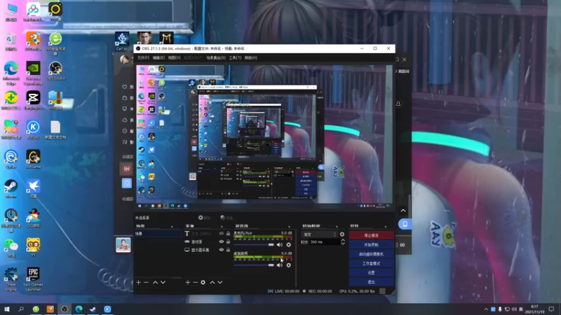This screenshot has width=561, height=315.
Task: Click the 启动虚拟摄像机 virtual camera button
Action: coord(372,254)
